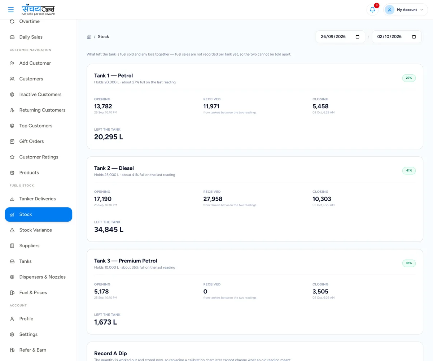The image size is (433, 361).
Task: Open Customers in the sidebar
Action: click(x=39, y=79)
